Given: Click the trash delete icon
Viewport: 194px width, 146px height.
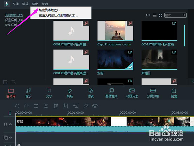Looking at the screenshot, I should coord(56,106).
